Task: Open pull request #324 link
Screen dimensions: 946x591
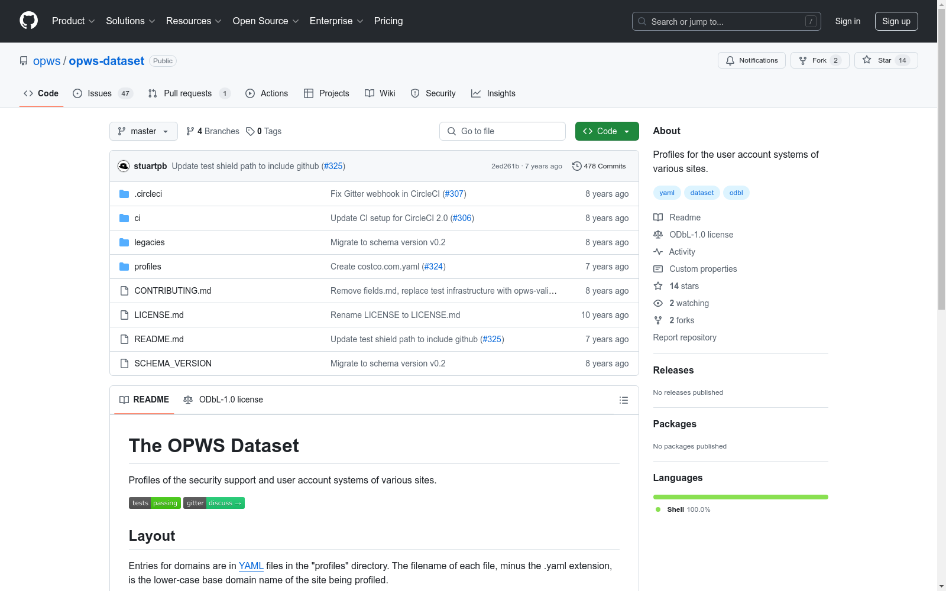Action: [x=434, y=267]
